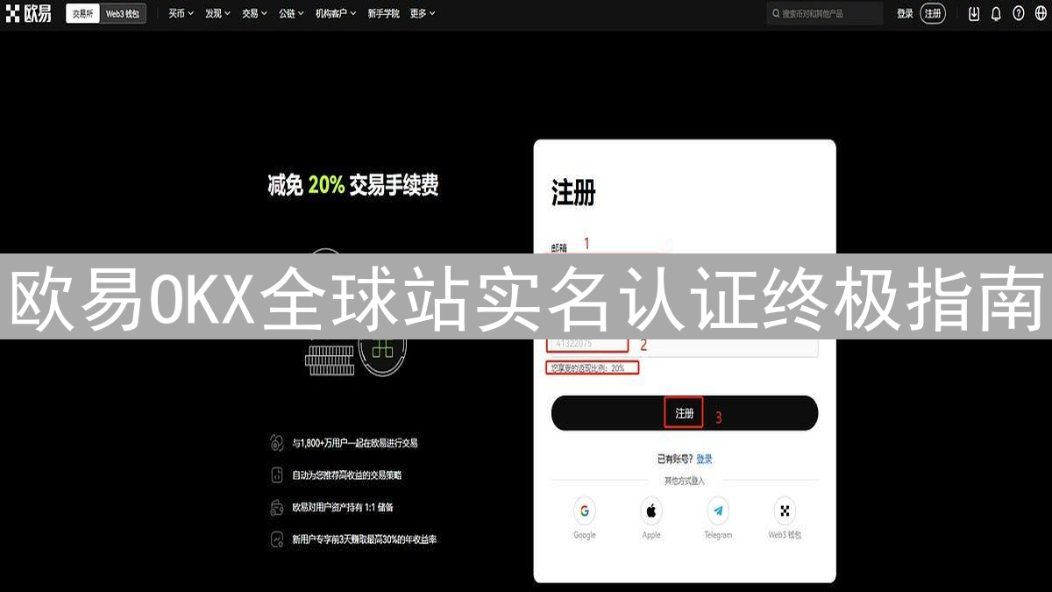The image size is (1052, 592).
Task: Click the 新用户专享 feature icon
Action: pos(277,539)
